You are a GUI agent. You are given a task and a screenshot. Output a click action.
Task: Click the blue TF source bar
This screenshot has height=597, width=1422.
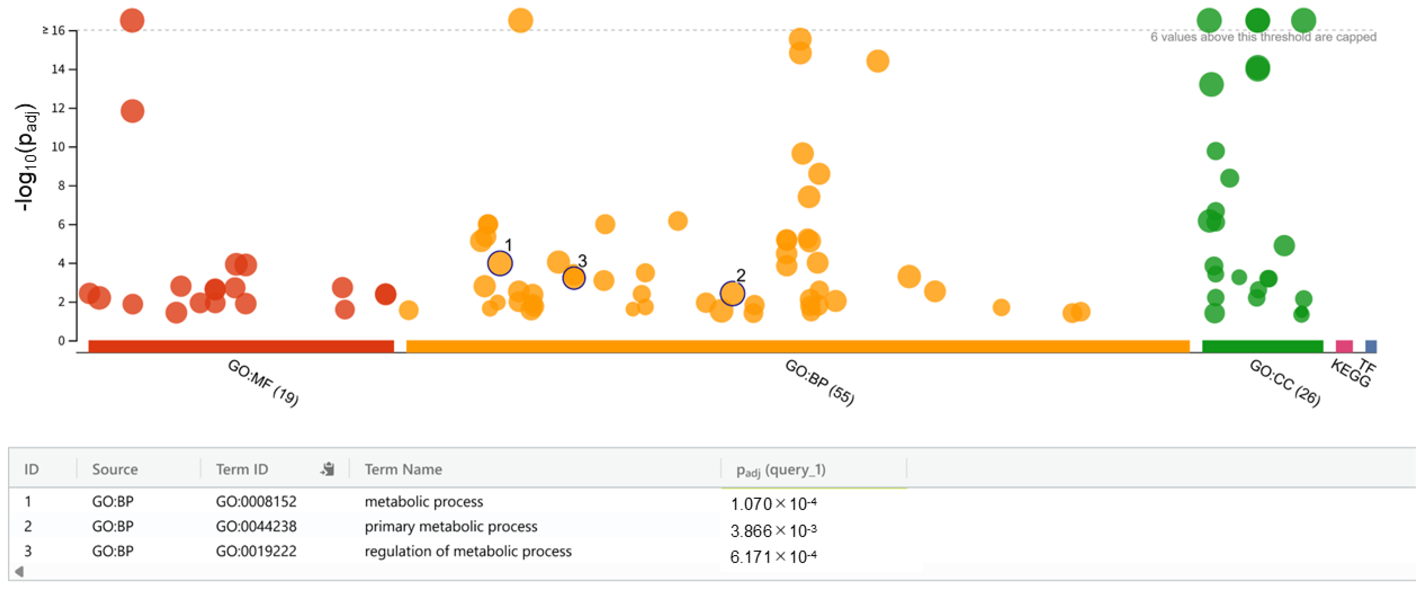1370,346
